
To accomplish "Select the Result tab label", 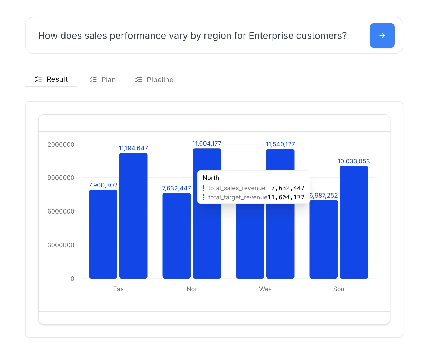I will coord(57,79).
